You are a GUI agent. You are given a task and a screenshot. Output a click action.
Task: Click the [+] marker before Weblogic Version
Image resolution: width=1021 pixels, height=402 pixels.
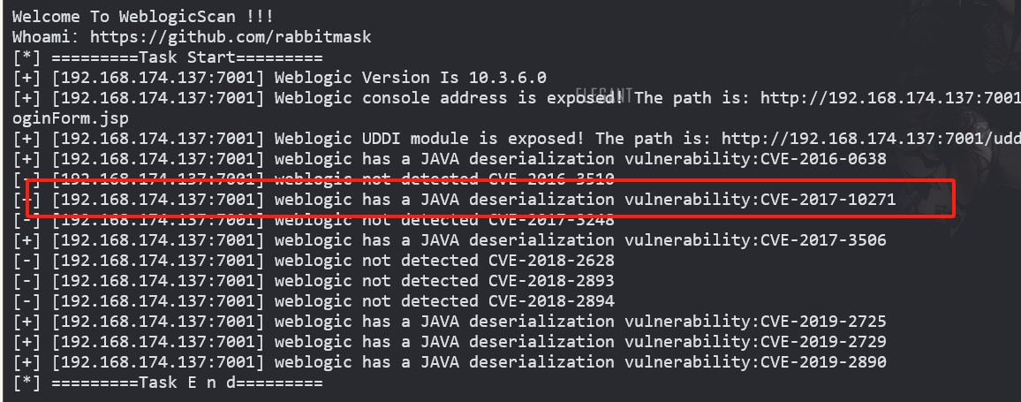click(x=26, y=78)
